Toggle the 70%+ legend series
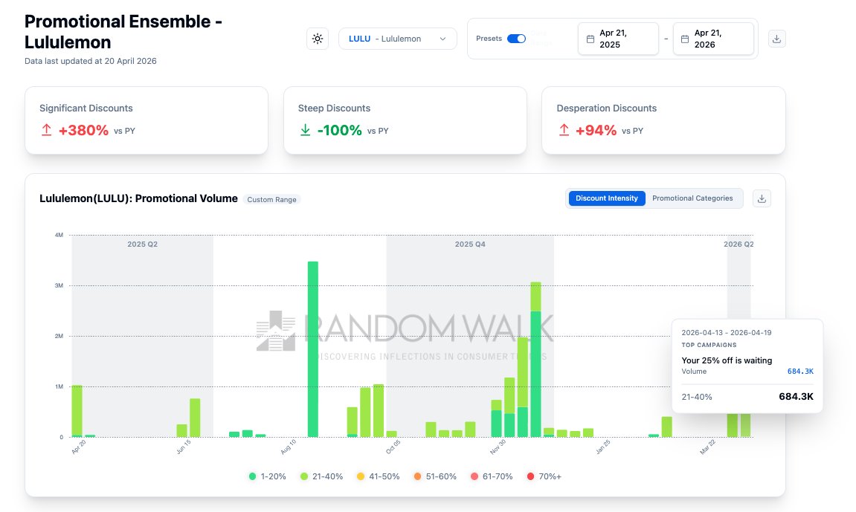 (x=544, y=476)
